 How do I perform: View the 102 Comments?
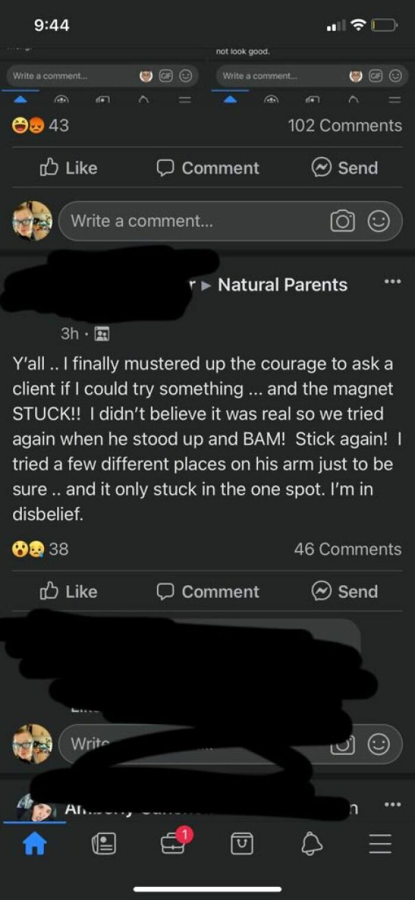tap(348, 125)
